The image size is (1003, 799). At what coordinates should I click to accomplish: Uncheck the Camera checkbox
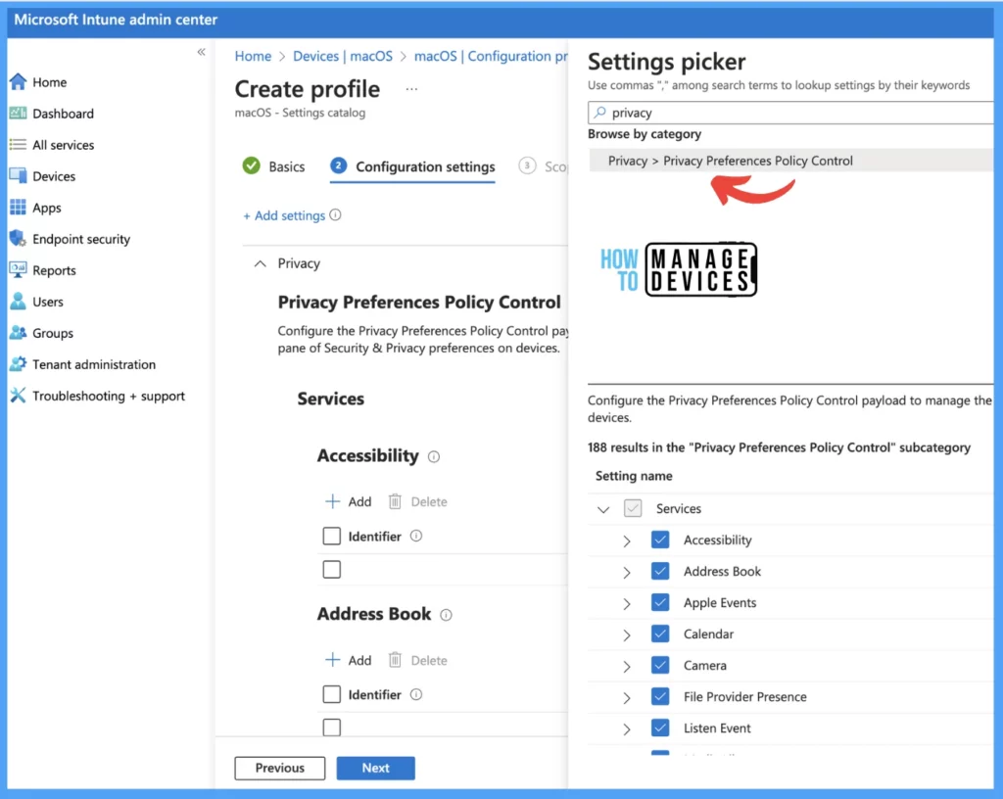click(660, 665)
